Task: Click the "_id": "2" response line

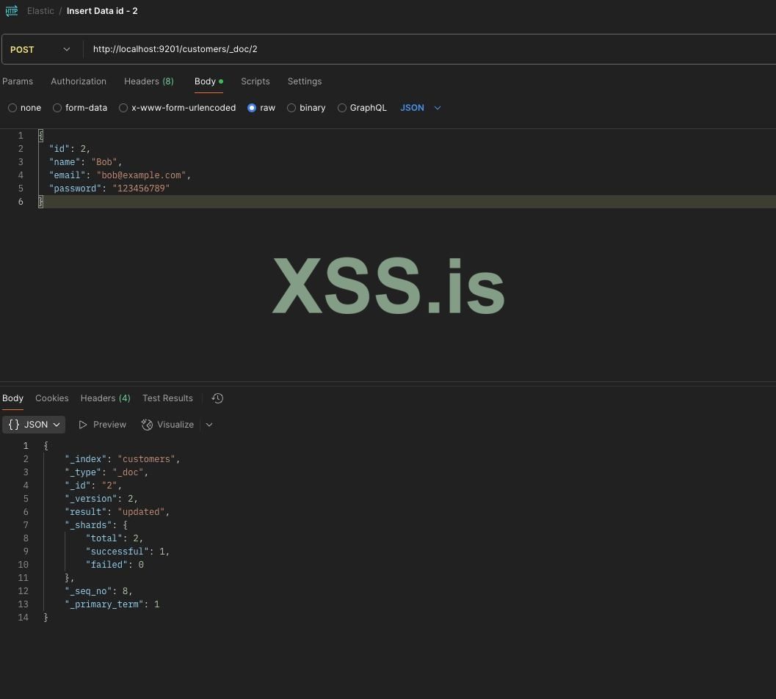Action: pos(93,486)
